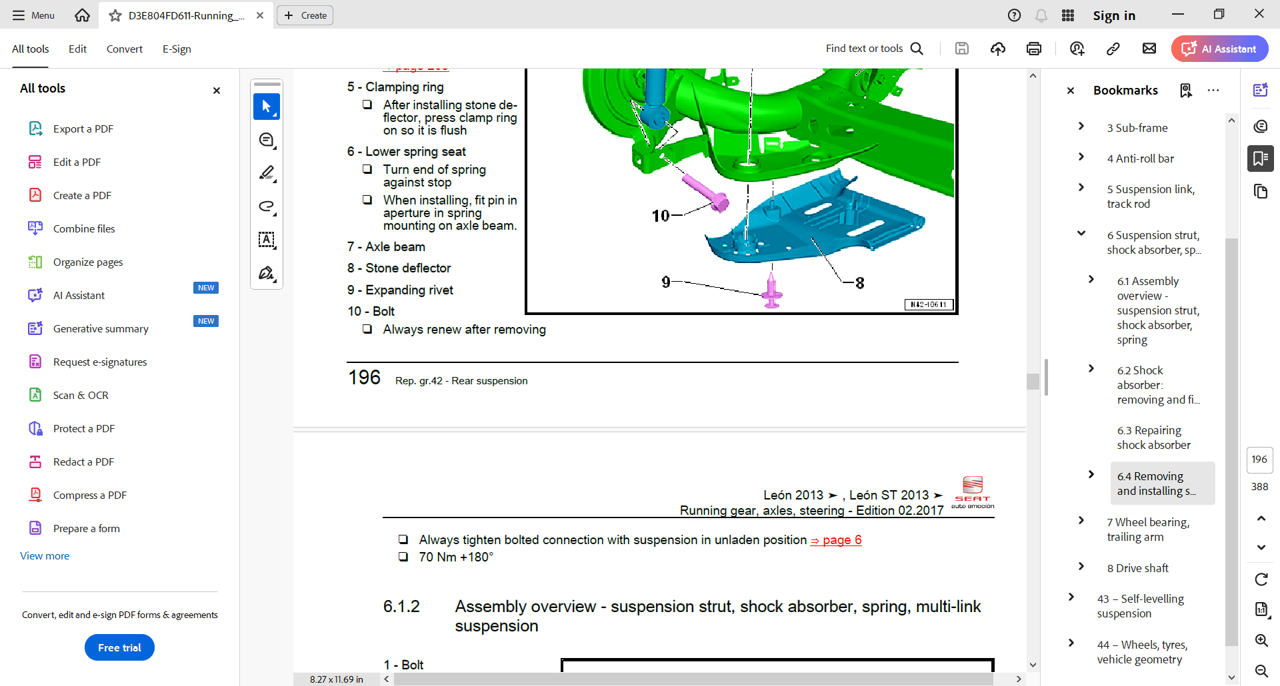Close the Bookmarks panel
The width and height of the screenshot is (1280, 686).
(1071, 91)
